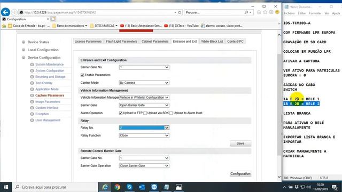Open Application Mode menu item

point(47,89)
